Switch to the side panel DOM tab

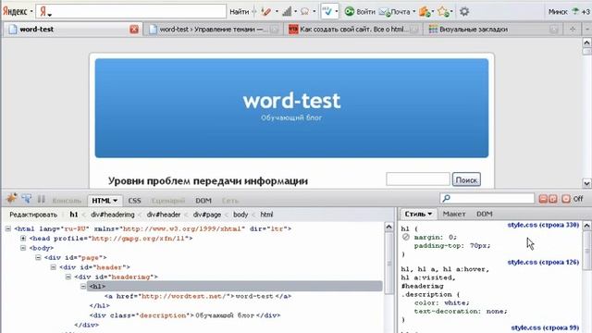coord(485,214)
